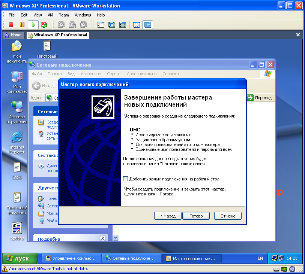Open the Файл menu in Сетевые подключения
Viewport: 305px width, 274px height.
click(x=37, y=74)
